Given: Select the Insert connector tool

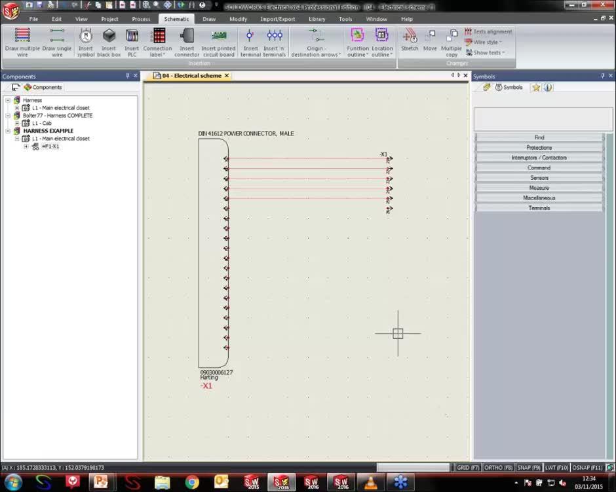Looking at the screenshot, I should click(x=187, y=41).
